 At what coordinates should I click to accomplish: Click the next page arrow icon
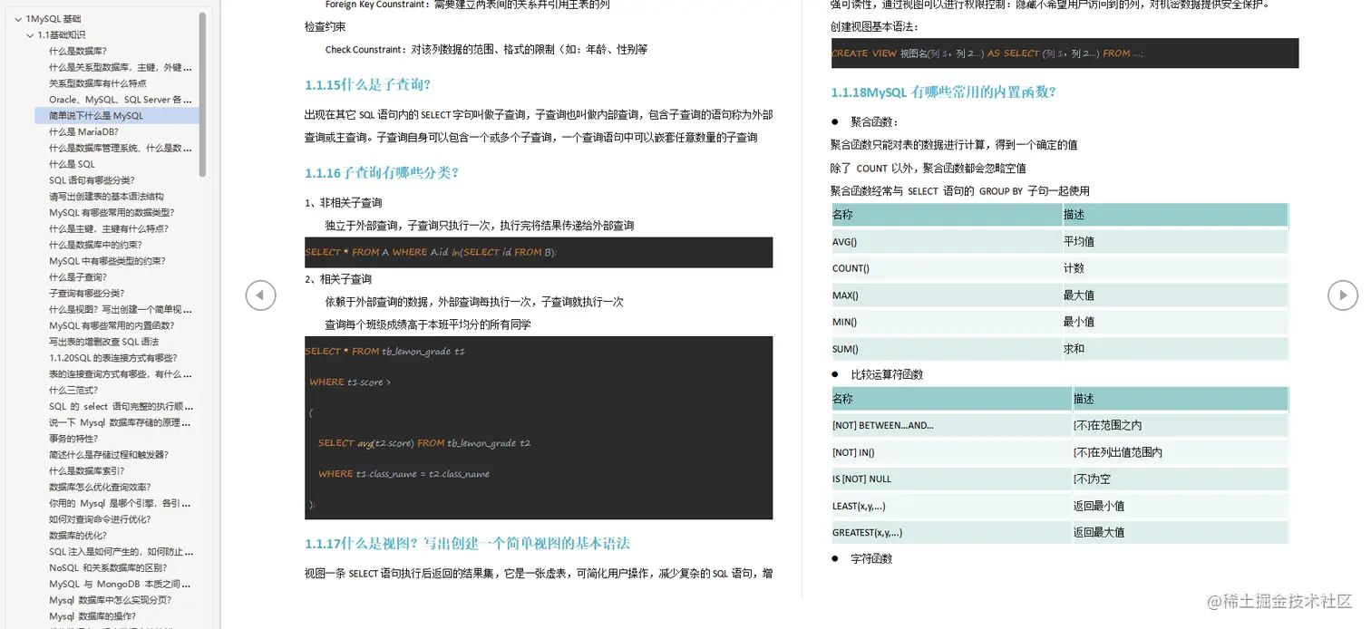1343,295
